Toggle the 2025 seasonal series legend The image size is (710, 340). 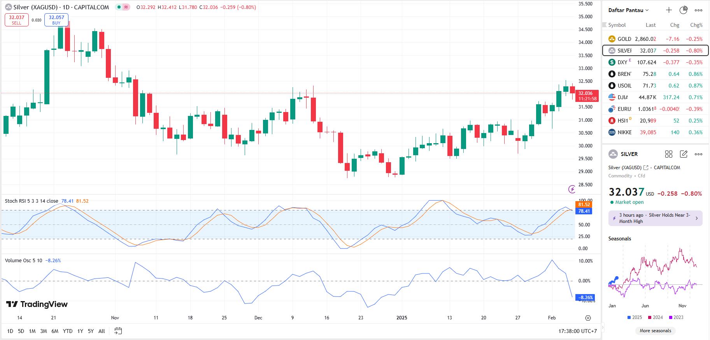click(x=635, y=317)
